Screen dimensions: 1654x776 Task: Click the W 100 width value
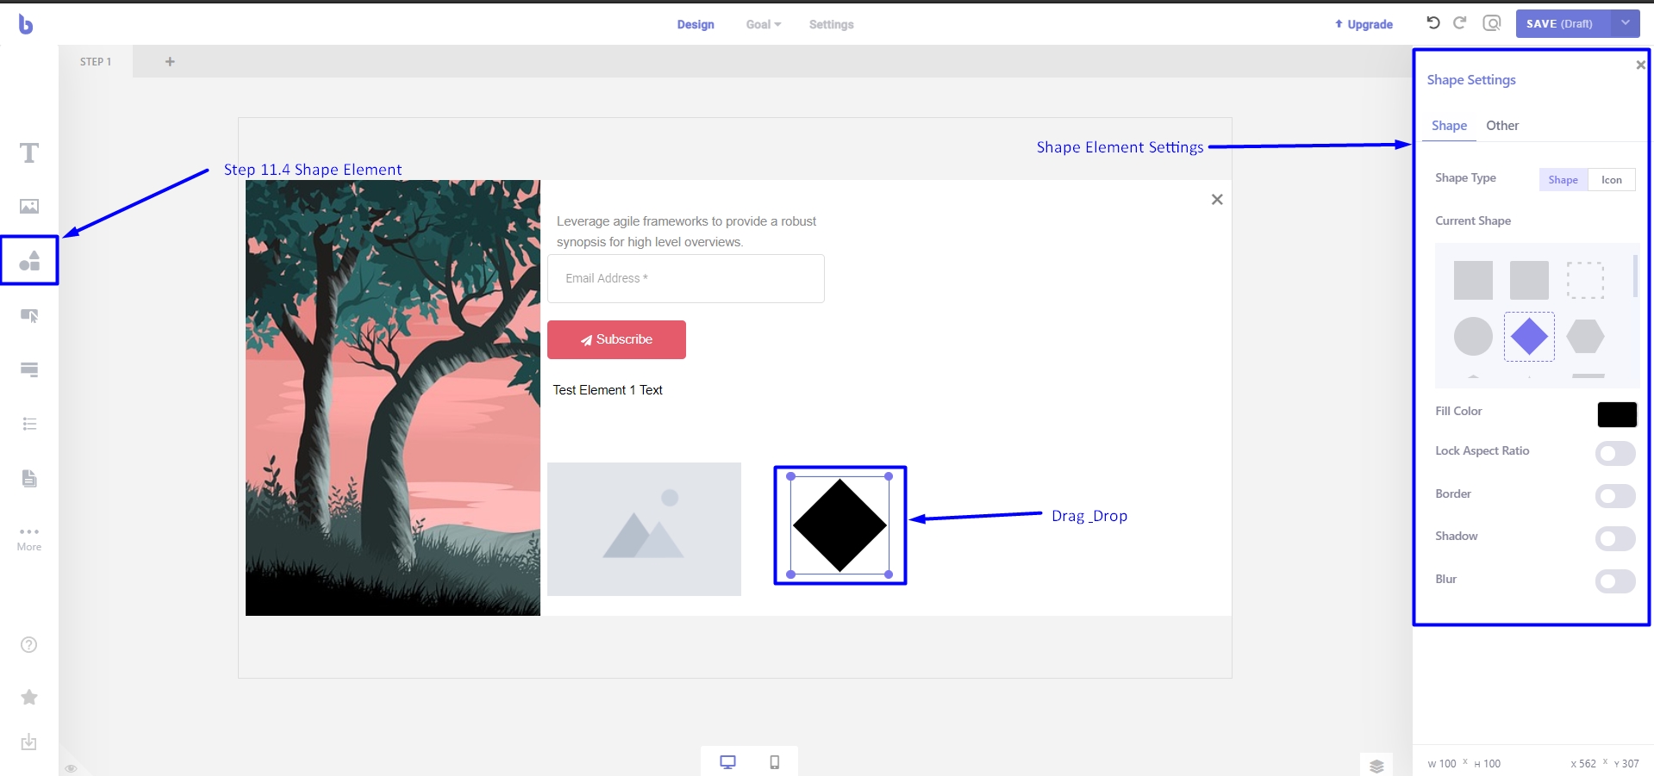click(x=1441, y=764)
